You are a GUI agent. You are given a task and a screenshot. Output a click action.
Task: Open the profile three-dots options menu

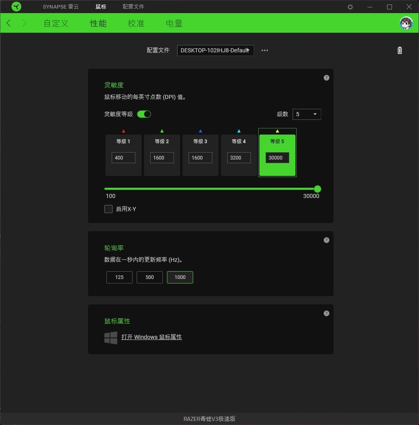click(264, 51)
